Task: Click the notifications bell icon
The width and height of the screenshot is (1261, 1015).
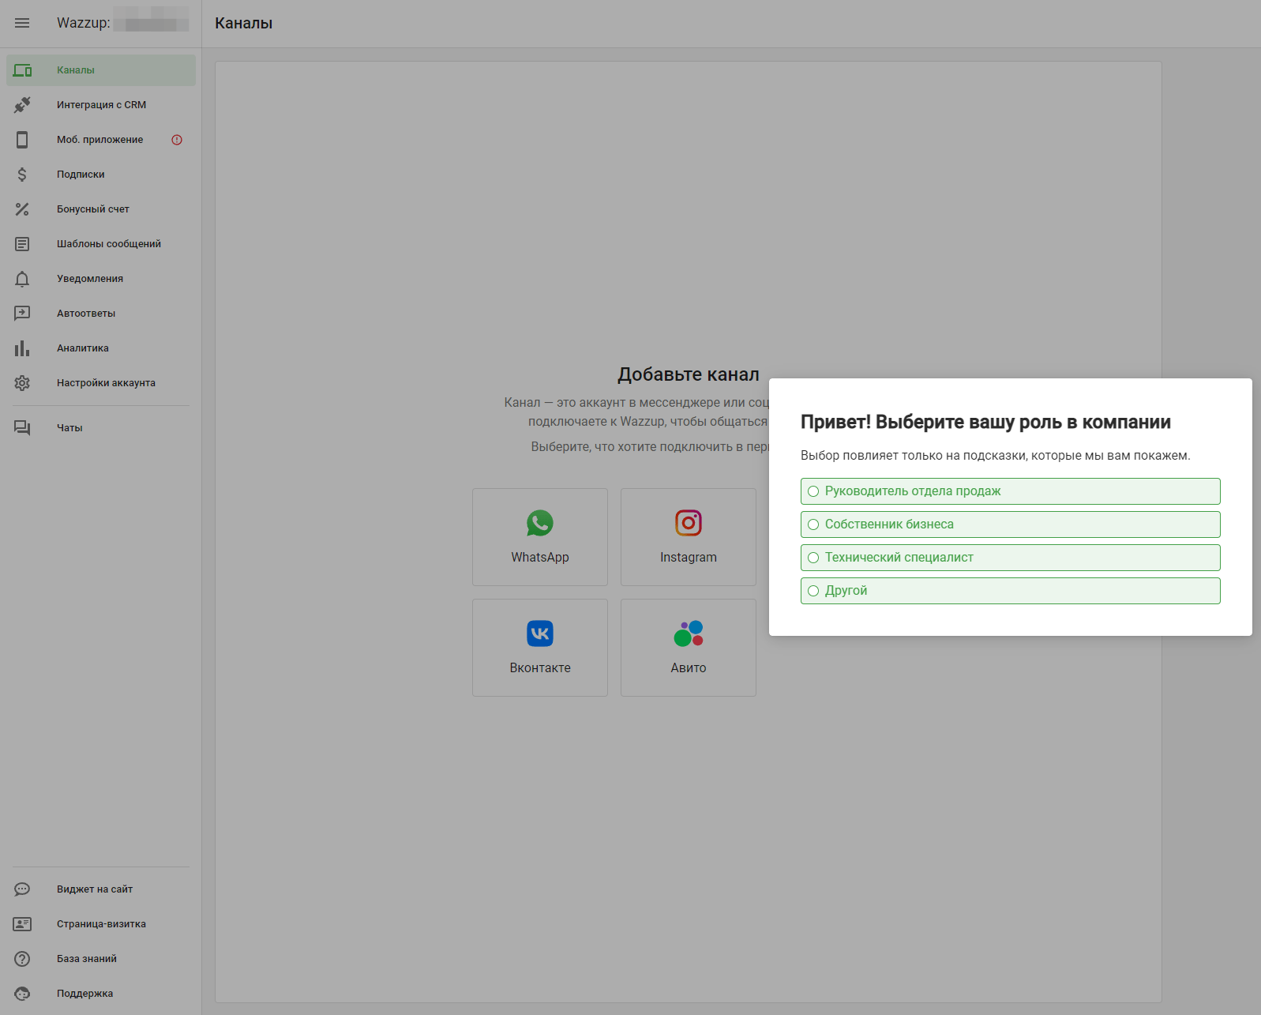Action: pos(22,279)
